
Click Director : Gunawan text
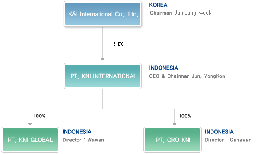pos(228,140)
